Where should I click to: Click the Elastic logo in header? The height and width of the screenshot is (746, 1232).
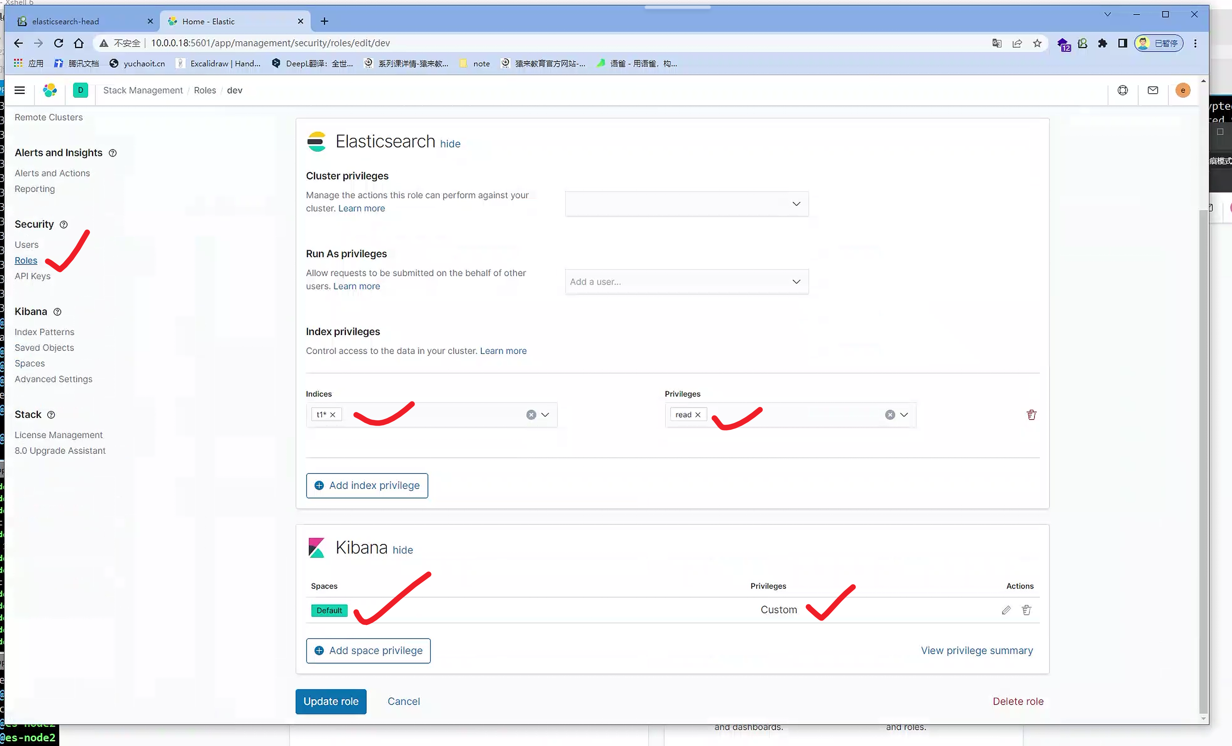50,90
